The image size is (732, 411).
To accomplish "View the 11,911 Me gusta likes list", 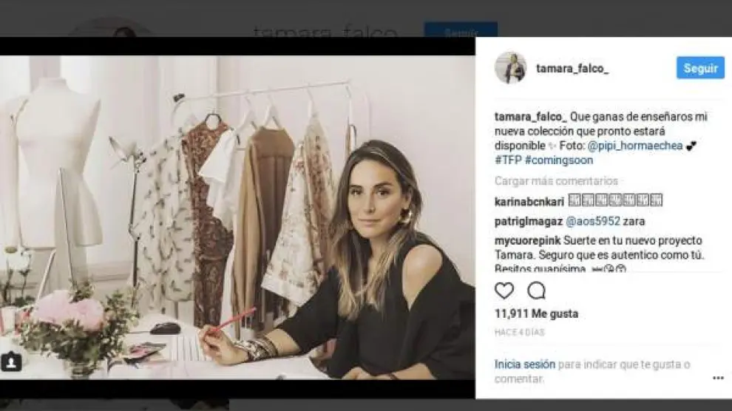I will tap(536, 313).
